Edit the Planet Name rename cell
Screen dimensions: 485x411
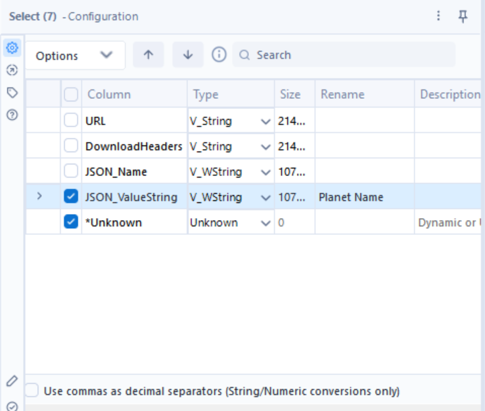point(364,197)
